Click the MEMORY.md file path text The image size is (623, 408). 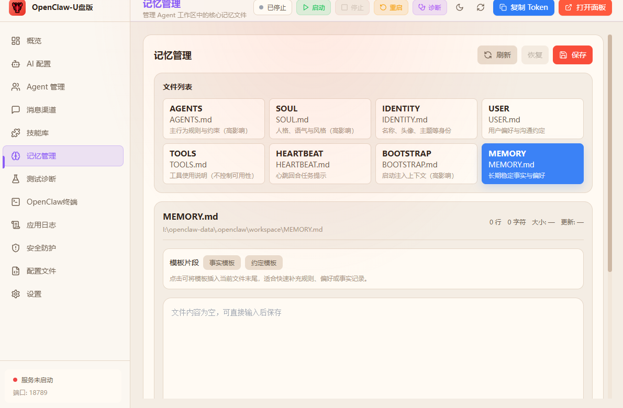[x=243, y=230]
